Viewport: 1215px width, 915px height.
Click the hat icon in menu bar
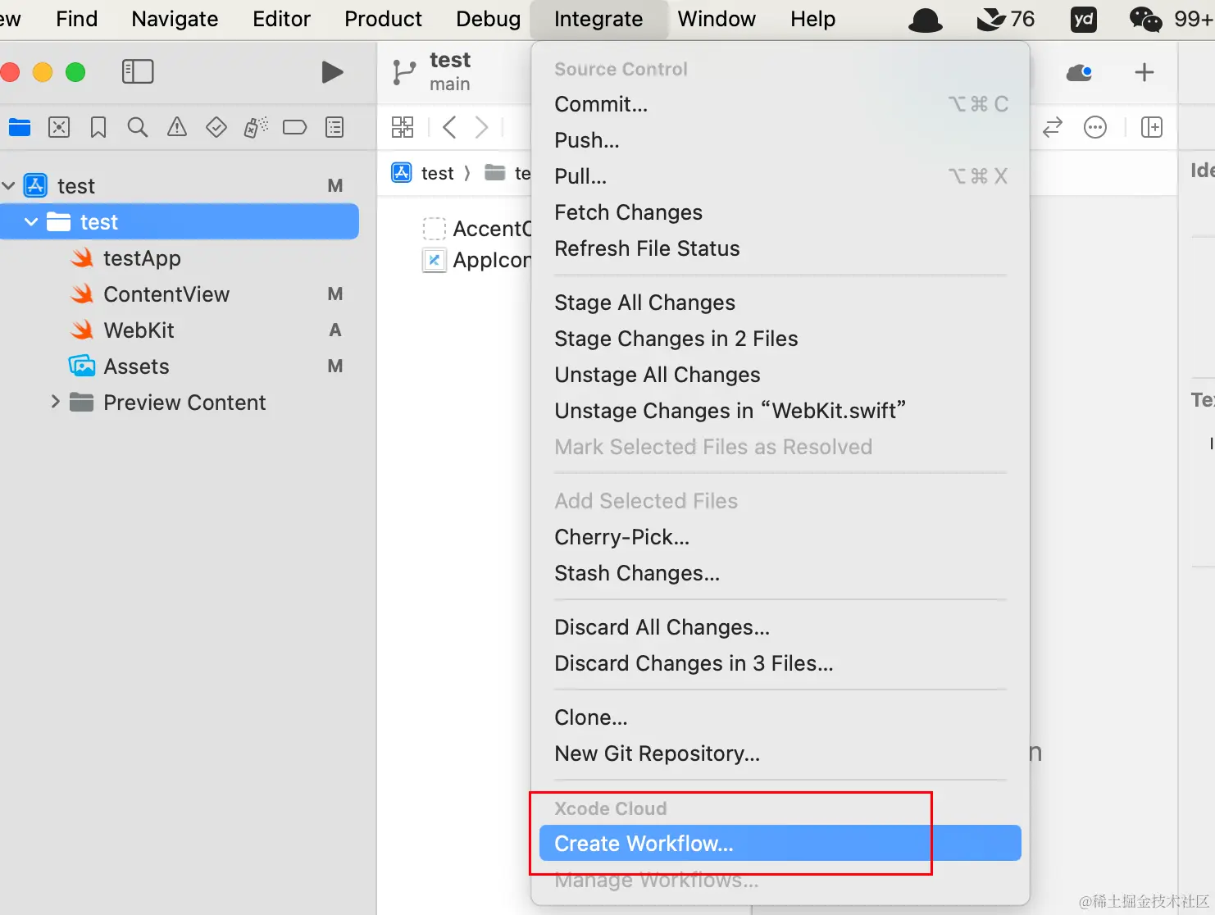926,20
